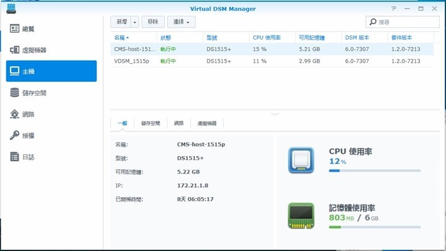
Task: Open the 總覽 overview icon in sidebar
Action: pos(15,29)
